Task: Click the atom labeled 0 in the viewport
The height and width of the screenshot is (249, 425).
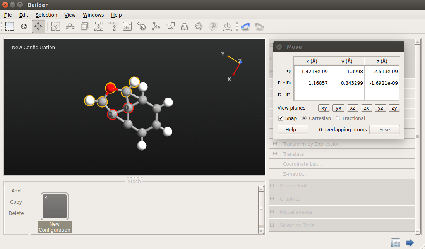Action: [x=128, y=108]
